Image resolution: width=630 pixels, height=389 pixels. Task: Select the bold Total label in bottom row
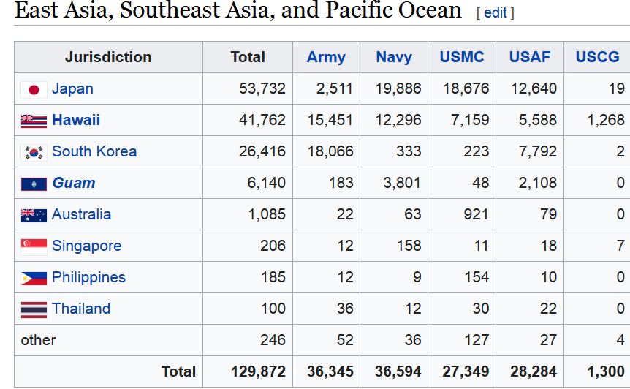click(178, 371)
